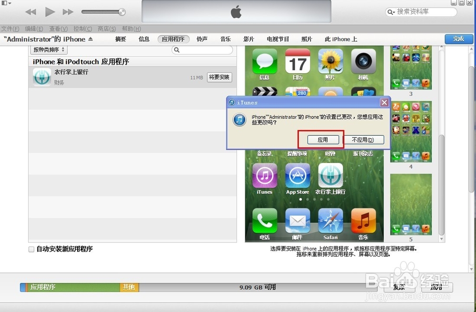This screenshot has width=476, height=312.
Task: Open the 查看(V) menu
Action: [58, 29]
